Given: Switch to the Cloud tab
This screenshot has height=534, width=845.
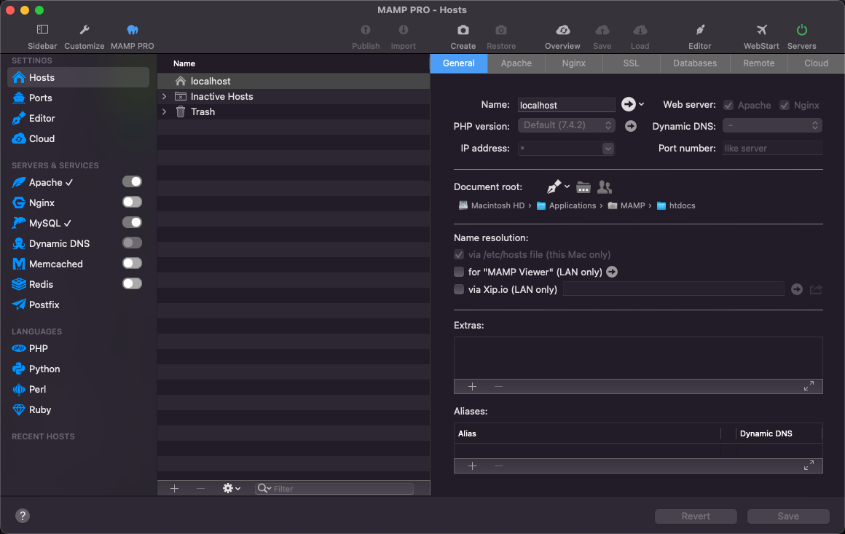Looking at the screenshot, I should tap(816, 63).
